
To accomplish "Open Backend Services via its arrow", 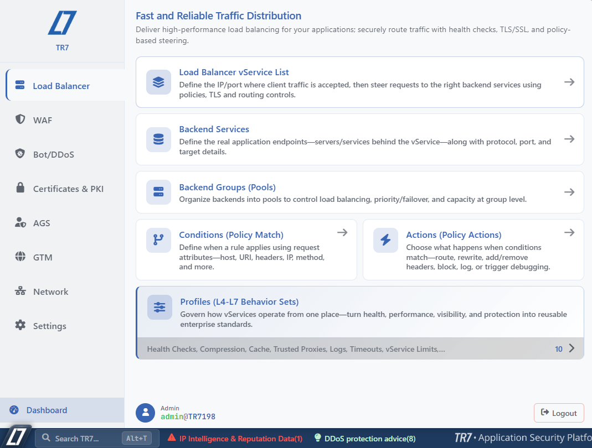I will tap(569, 139).
